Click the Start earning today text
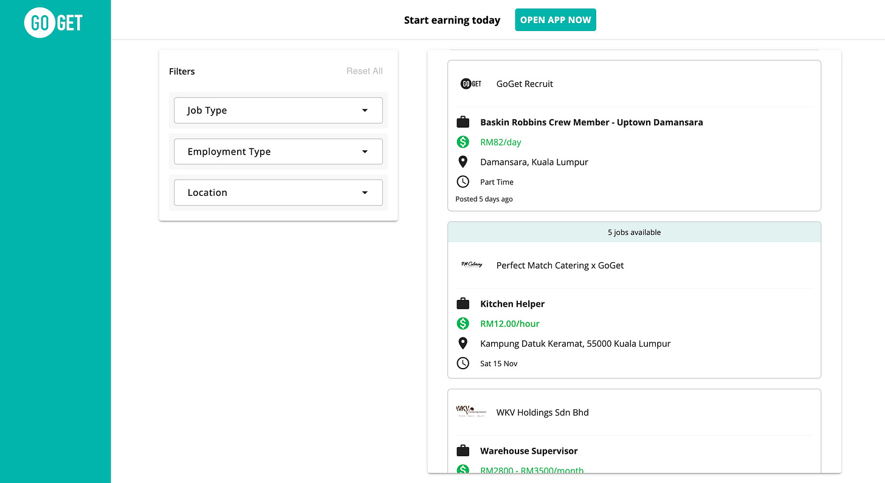 click(452, 20)
